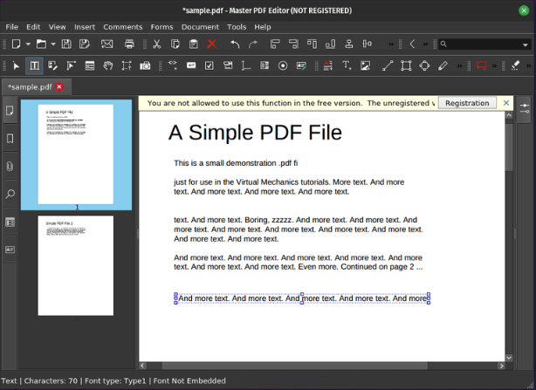Click the Cut scissors icon
The width and height of the screenshot is (536, 390).
point(156,44)
